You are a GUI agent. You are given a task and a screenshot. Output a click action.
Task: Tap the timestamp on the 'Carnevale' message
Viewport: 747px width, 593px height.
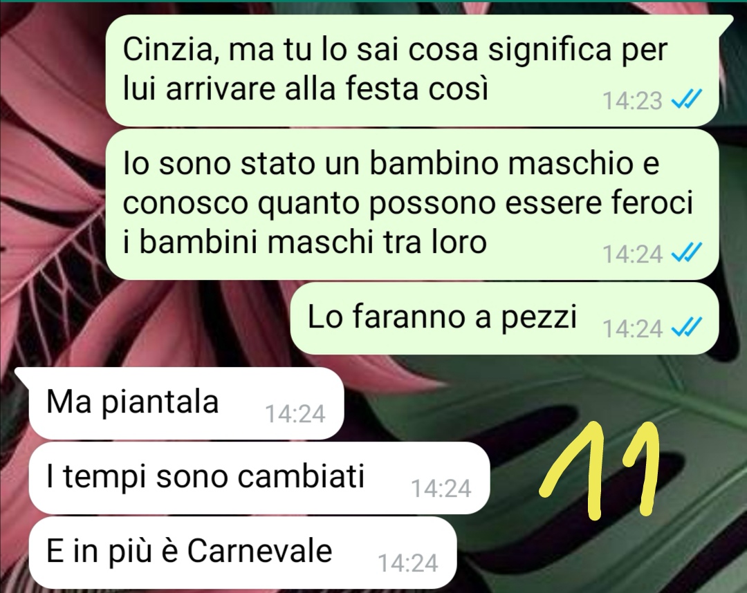coord(408,563)
